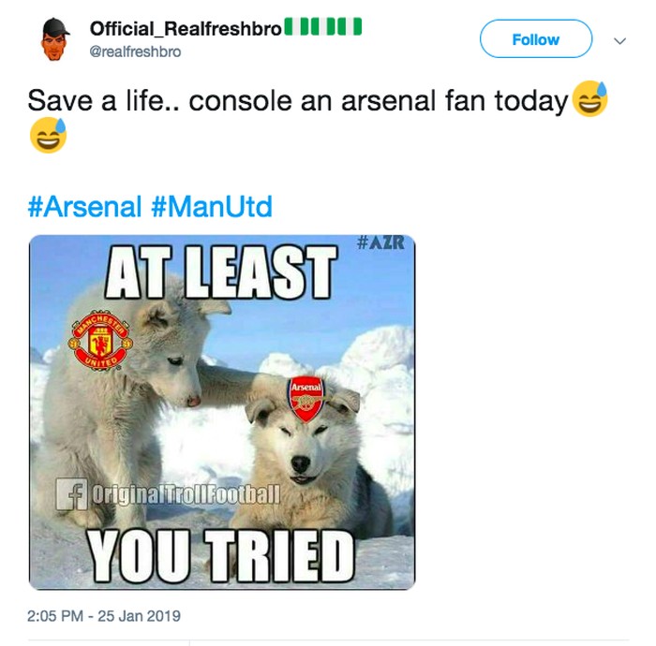Click the #AZR watermark on the meme

pyautogui.click(x=380, y=243)
